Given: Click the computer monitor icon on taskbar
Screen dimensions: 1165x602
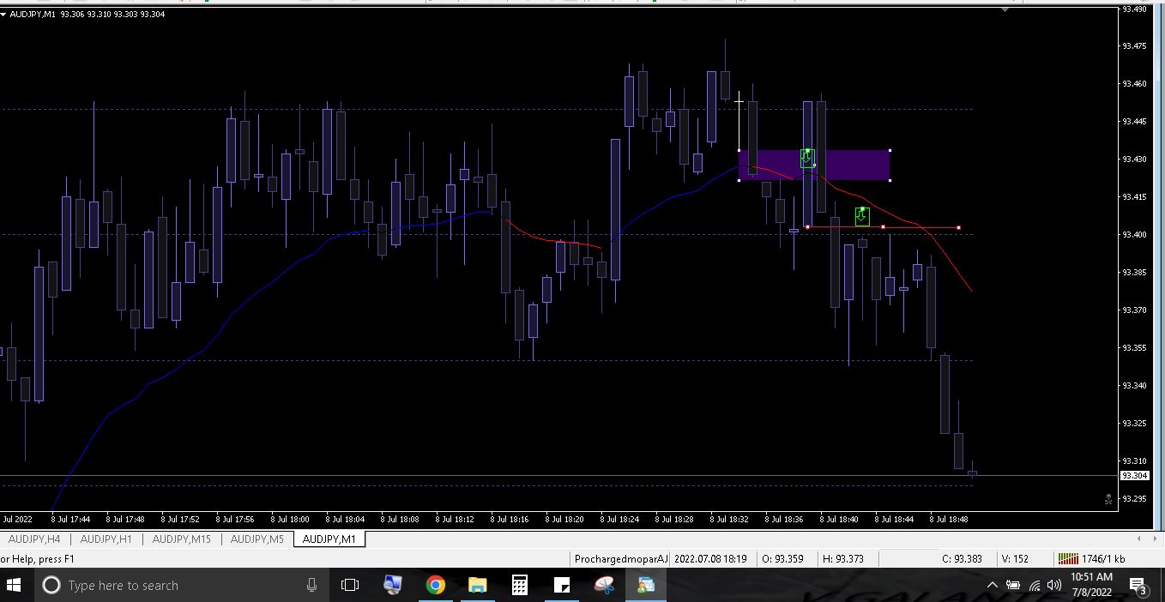Looking at the screenshot, I should [393, 585].
